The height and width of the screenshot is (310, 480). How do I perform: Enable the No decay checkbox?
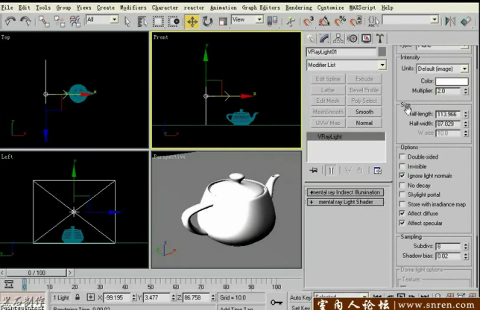[x=402, y=185]
